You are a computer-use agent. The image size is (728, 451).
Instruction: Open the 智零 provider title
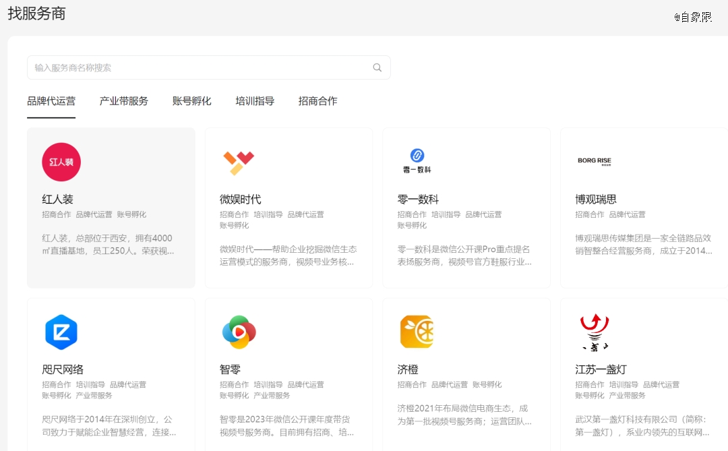pyautogui.click(x=230, y=369)
